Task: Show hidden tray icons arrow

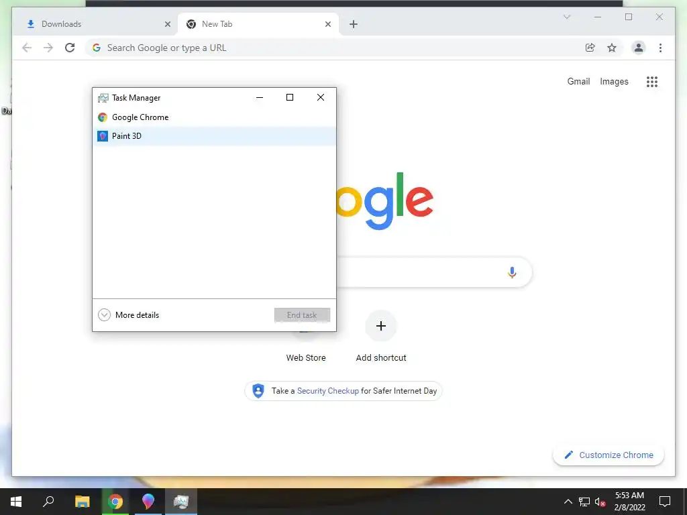Action: [x=568, y=502]
